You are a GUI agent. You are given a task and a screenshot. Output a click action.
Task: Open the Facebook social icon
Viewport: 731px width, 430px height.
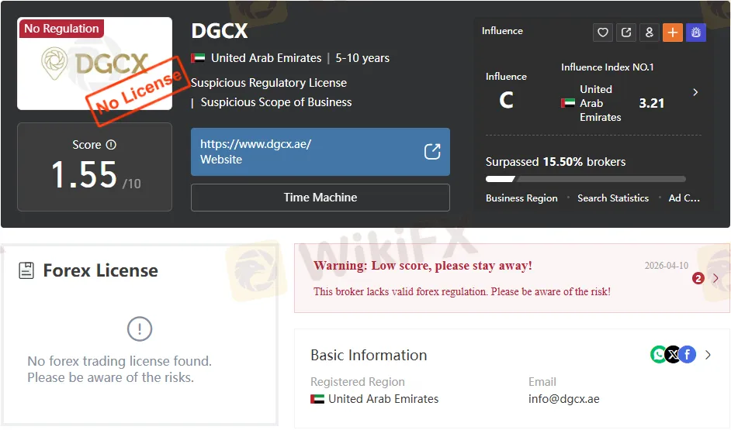[687, 355]
